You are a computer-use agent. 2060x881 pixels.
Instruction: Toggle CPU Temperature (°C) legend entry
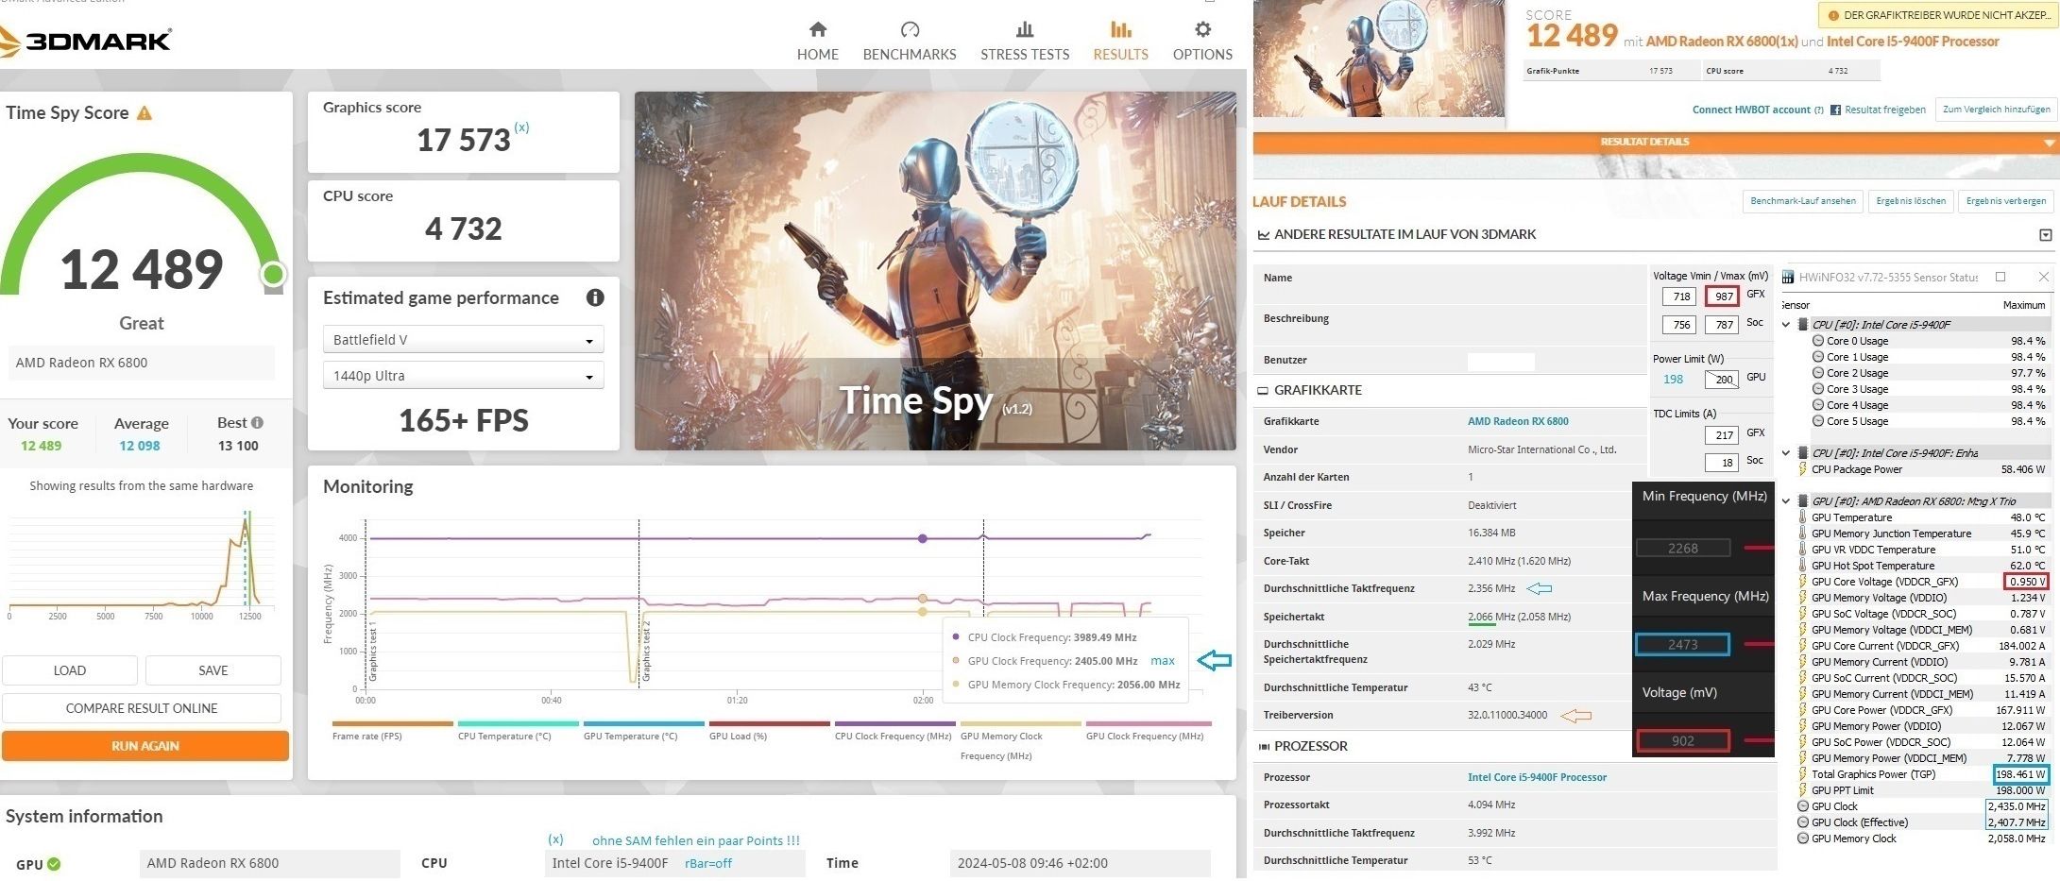(x=518, y=731)
